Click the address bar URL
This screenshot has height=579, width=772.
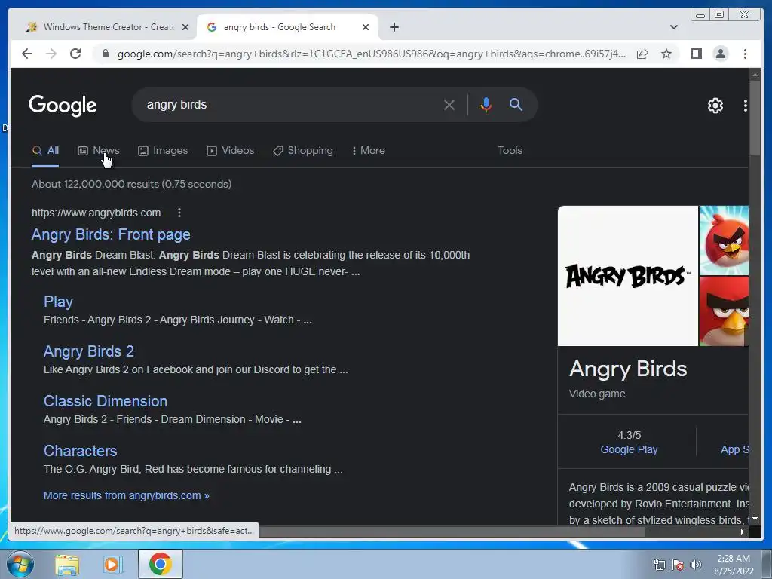tap(371, 54)
